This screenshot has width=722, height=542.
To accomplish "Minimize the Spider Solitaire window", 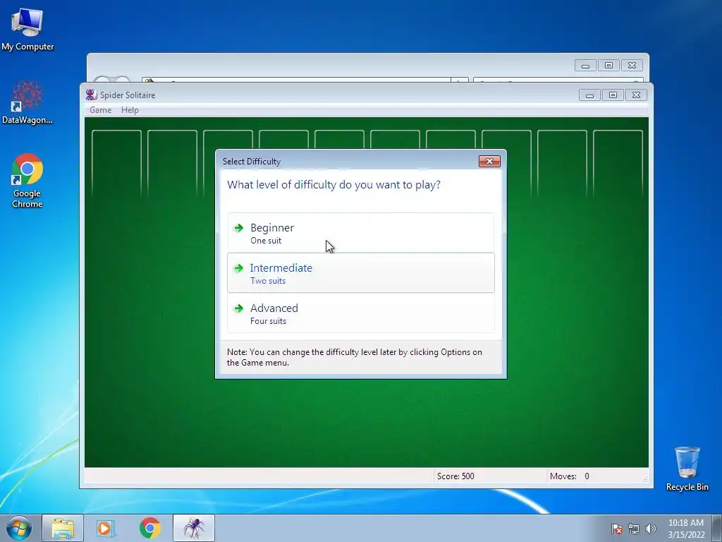I will click(590, 95).
